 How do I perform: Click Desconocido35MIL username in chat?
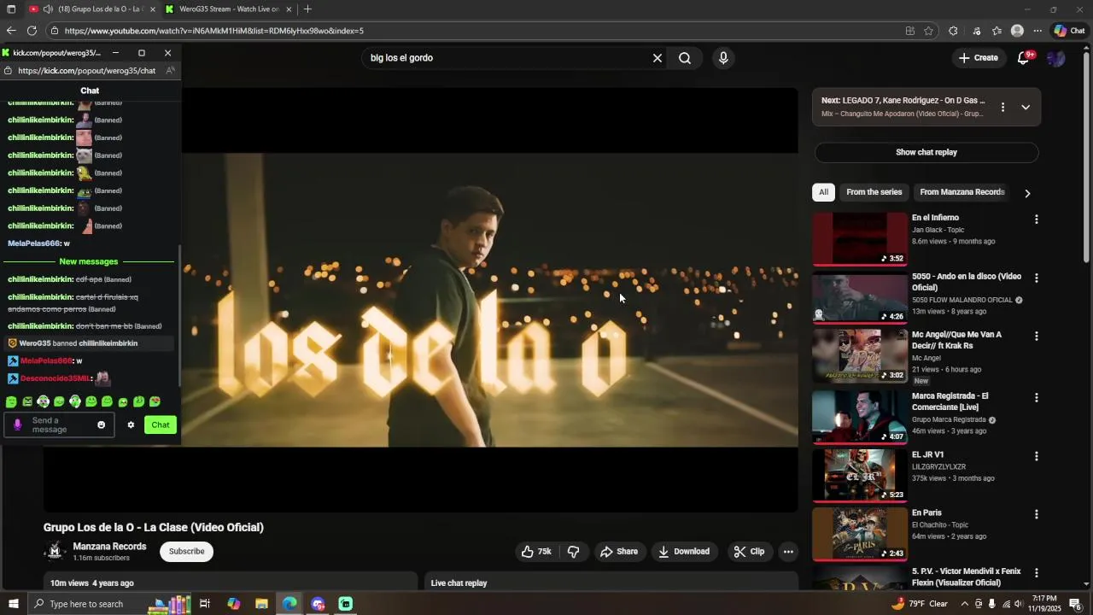(x=55, y=378)
